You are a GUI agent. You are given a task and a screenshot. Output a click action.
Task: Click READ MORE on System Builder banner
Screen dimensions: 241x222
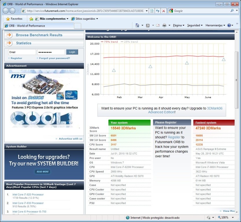(x=43, y=172)
